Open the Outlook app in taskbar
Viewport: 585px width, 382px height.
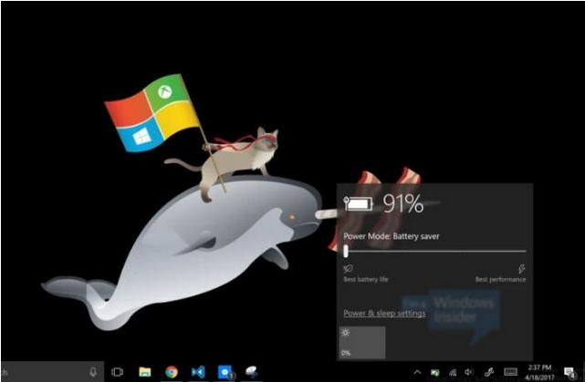point(224,372)
